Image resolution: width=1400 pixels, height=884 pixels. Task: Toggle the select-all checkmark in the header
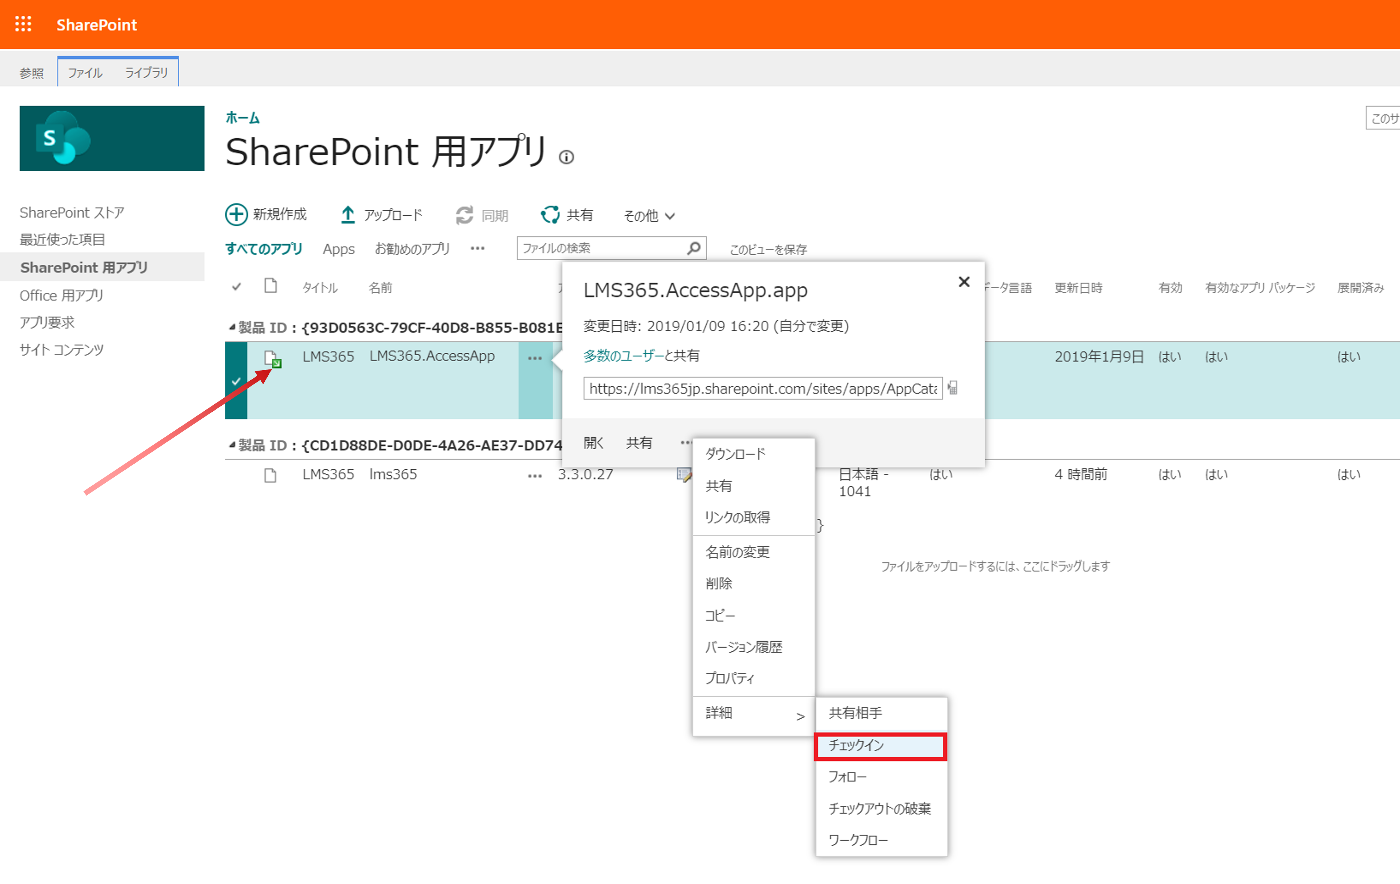tap(236, 287)
